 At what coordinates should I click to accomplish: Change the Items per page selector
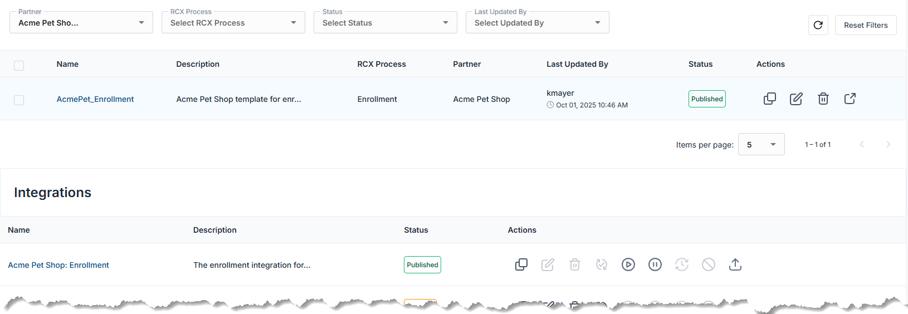pyautogui.click(x=761, y=145)
